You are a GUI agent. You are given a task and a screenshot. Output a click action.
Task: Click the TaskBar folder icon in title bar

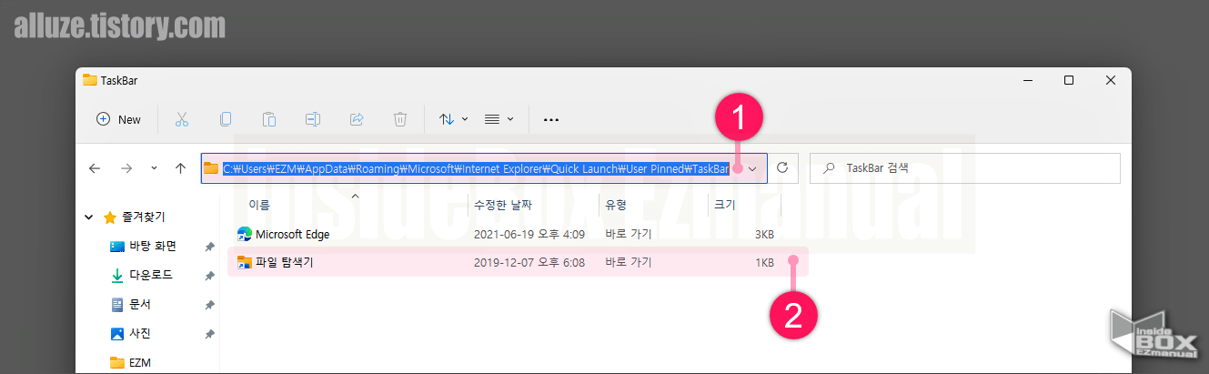coord(90,80)
